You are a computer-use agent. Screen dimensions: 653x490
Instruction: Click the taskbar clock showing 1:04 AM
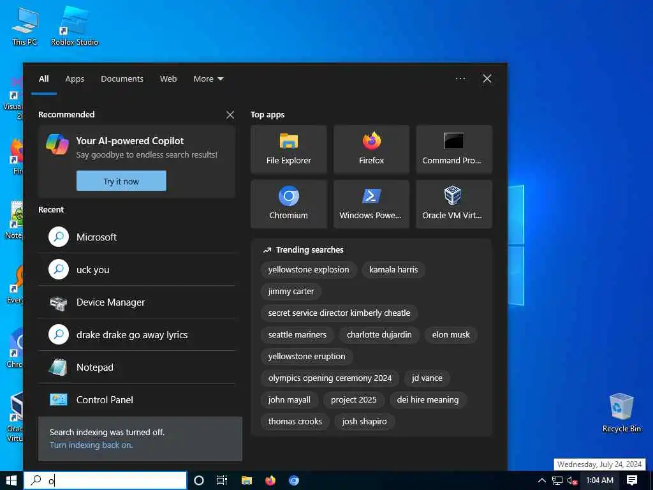pyautogui.click(x=599, y=480)
